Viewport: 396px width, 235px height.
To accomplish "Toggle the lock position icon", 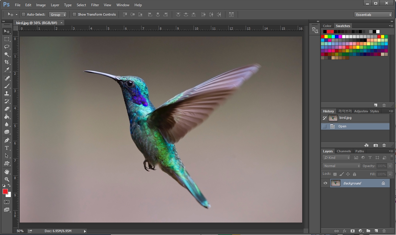I will click(x=348, y=174).
